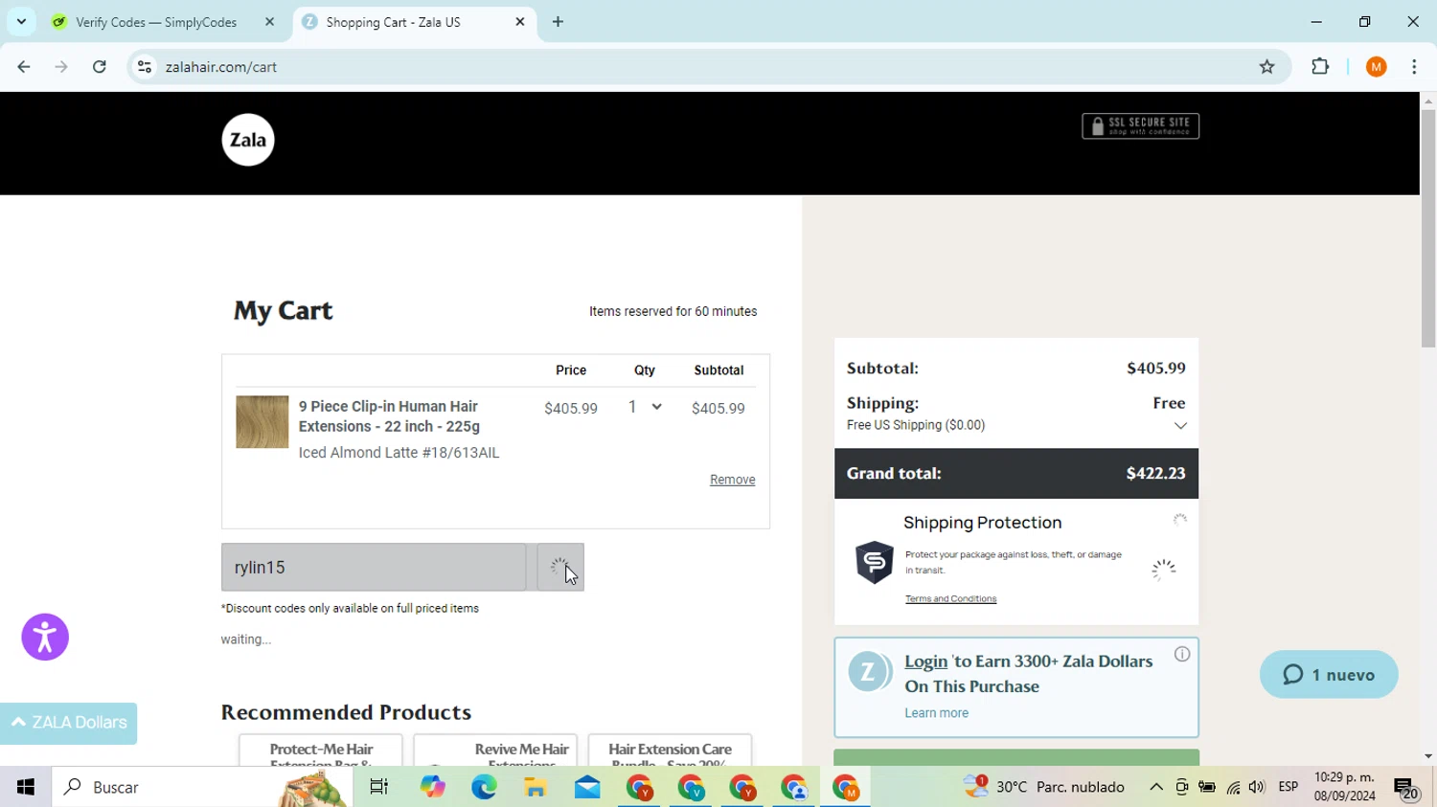Click the Shipping Protection toggle spinner
The image size is (1437, 807).
click(1163, 570)
